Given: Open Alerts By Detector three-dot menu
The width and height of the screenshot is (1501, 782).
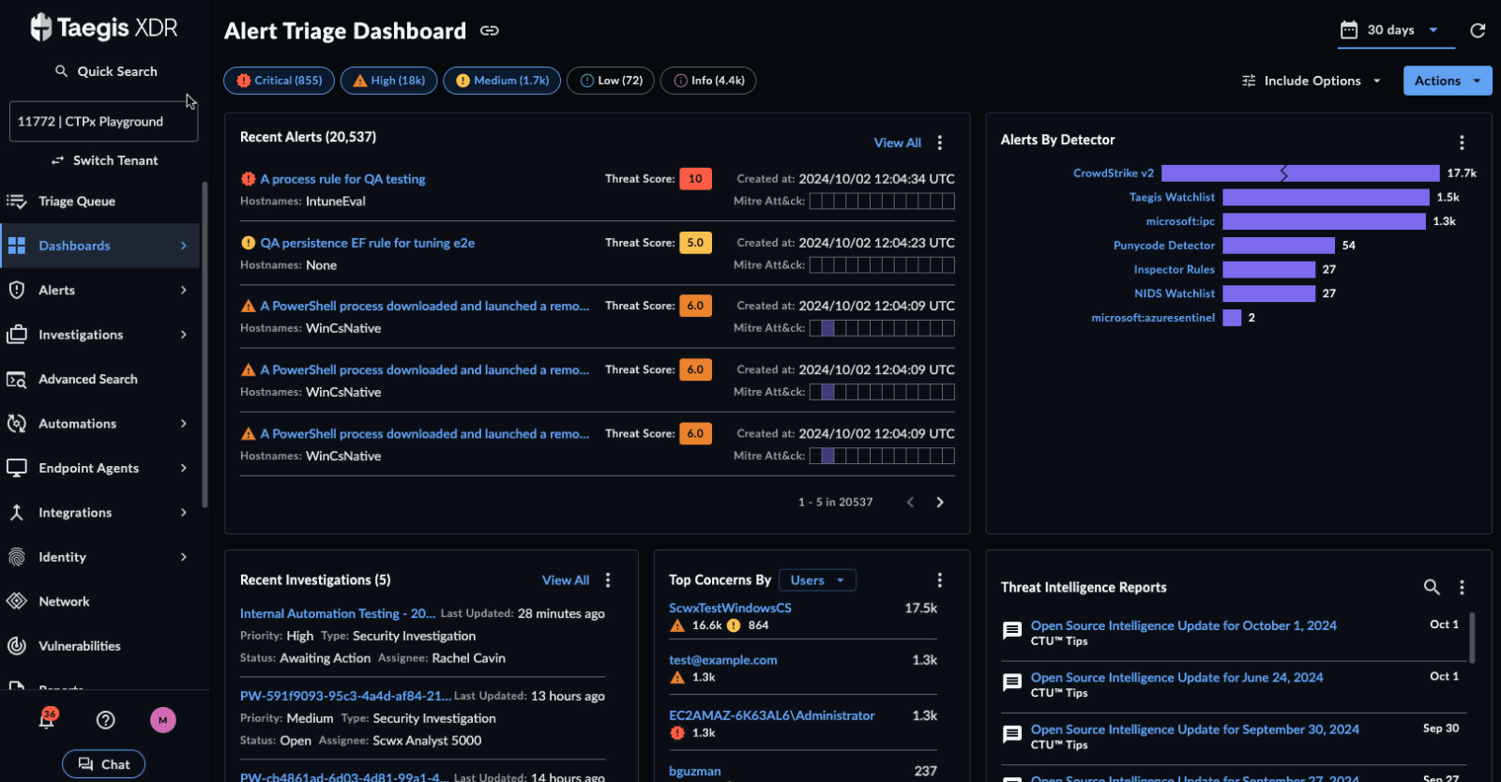Looking at the screenshot, I should (1462, 143).
